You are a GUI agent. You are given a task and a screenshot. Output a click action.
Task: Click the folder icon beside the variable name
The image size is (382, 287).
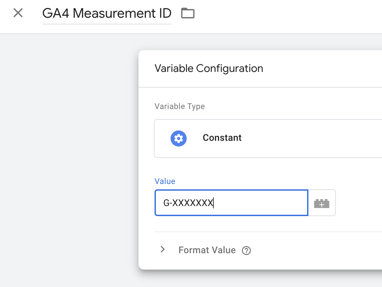coord(188,13)
